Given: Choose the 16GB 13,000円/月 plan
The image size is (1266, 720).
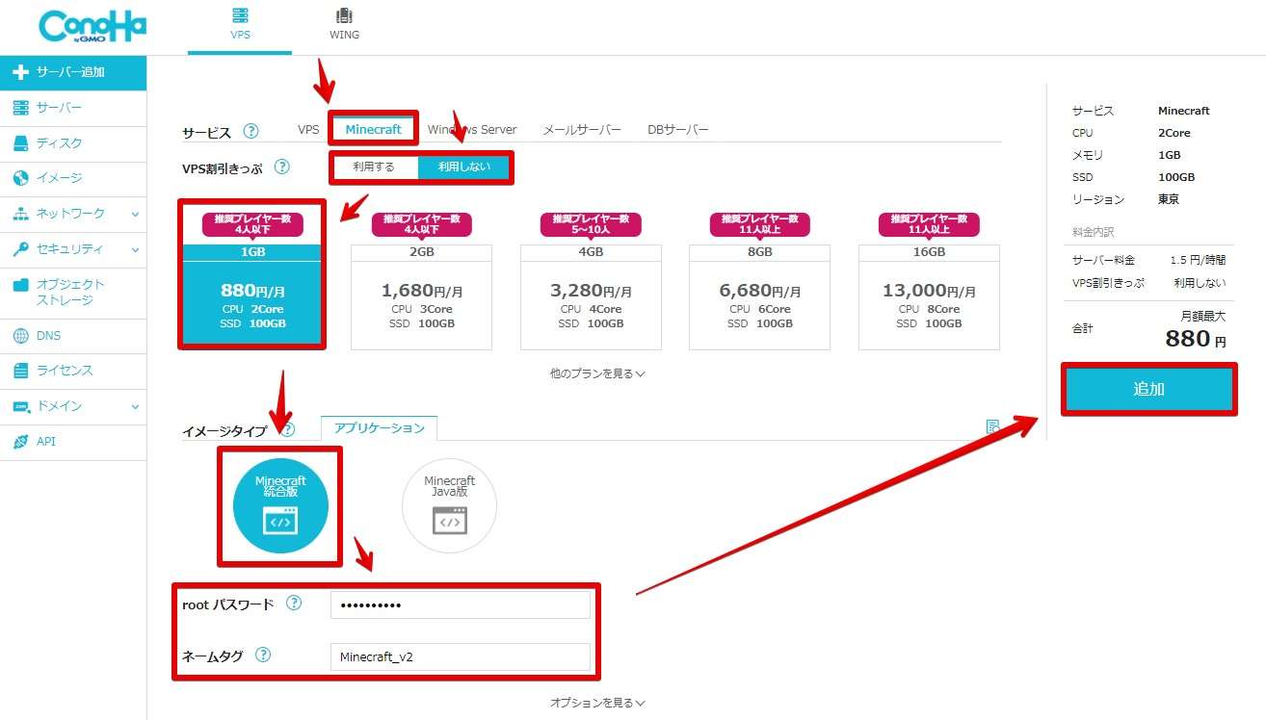Looking at the screenshot, I should [929, 296].
